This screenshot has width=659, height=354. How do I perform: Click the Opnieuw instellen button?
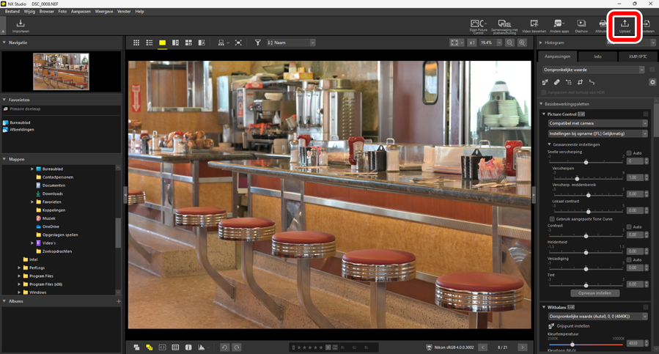point(594,293)
